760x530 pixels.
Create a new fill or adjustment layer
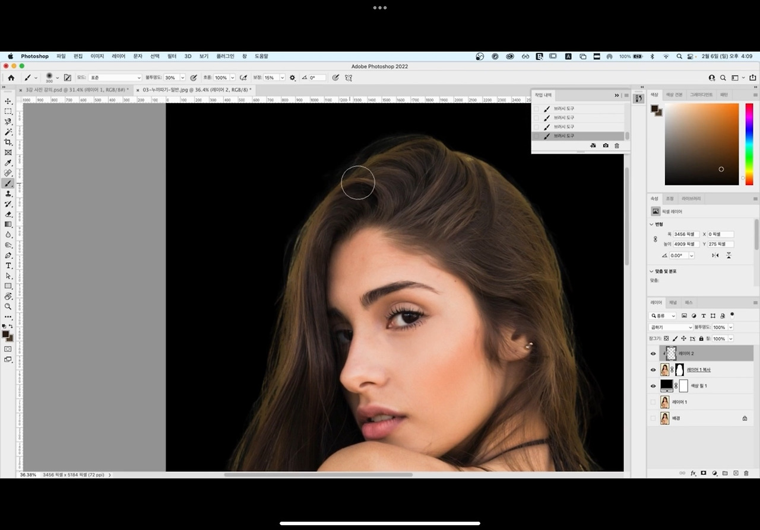point(714,473)
